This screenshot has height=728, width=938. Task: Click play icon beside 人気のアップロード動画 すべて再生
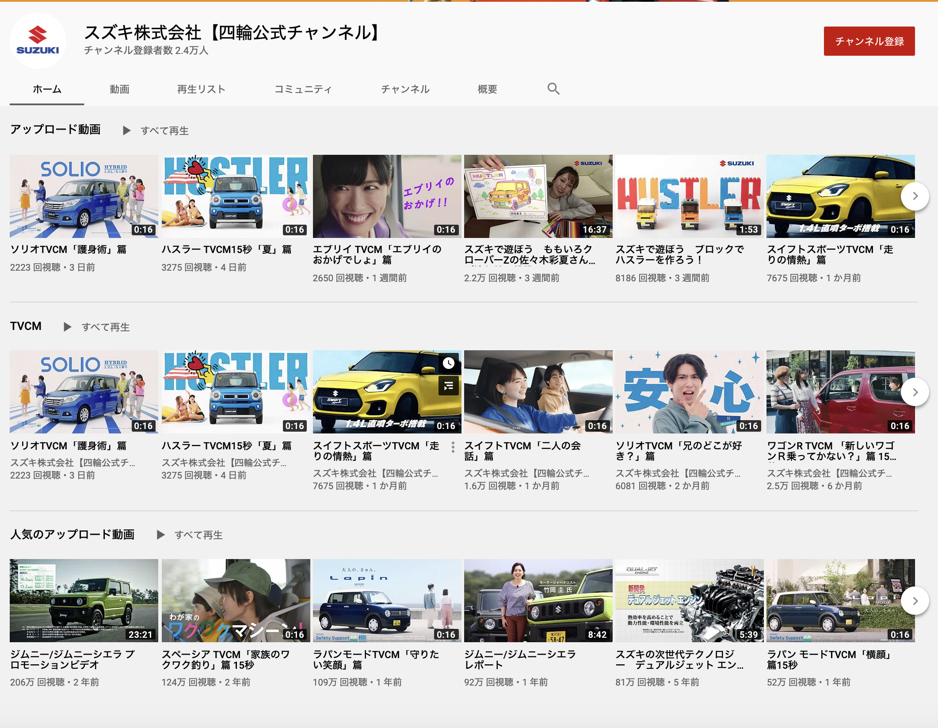pyautogui.click(x=161, y=535)
